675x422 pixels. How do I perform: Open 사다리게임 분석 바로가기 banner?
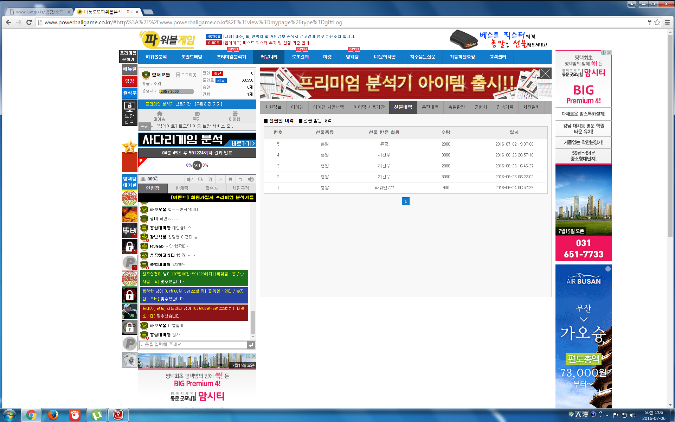[197, 140]
